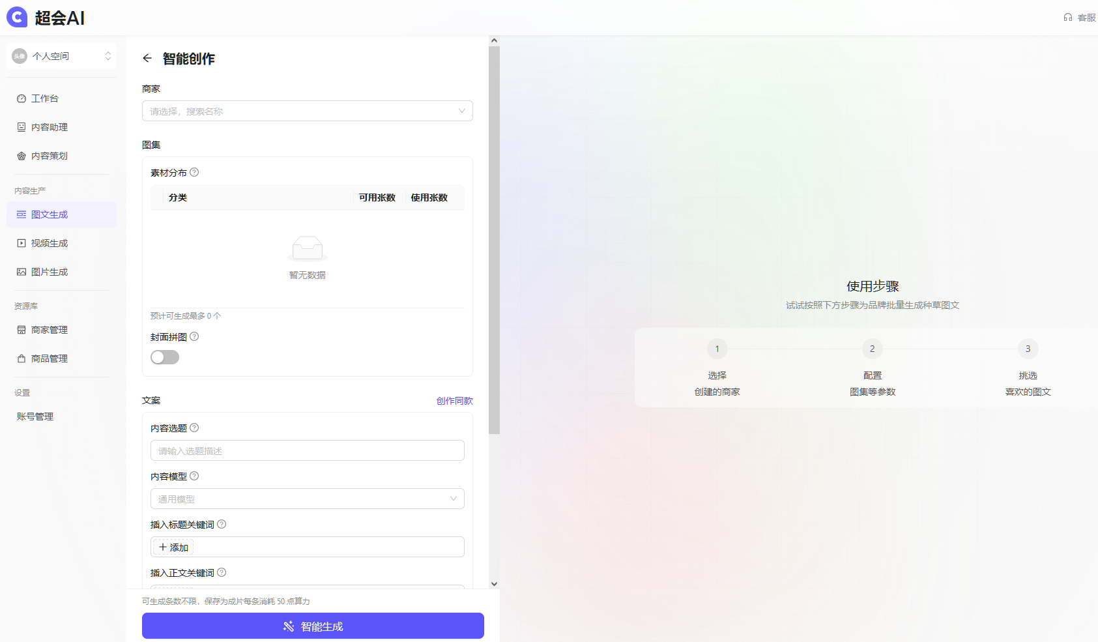Screen dimensions: 1098x642
Task: Click help icon beside 插入标题关键词
Action: pos(222,525)
